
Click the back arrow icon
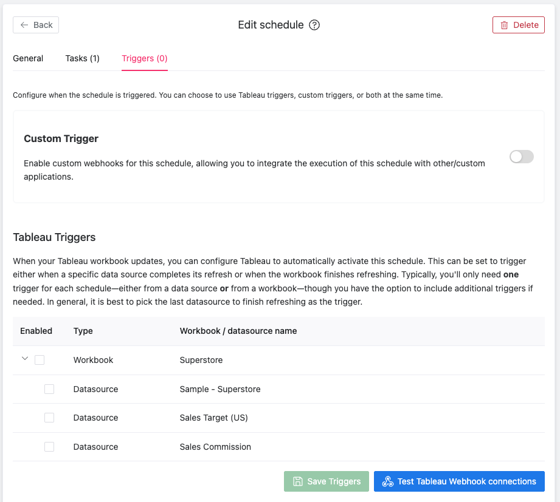(x=24, y=25)
